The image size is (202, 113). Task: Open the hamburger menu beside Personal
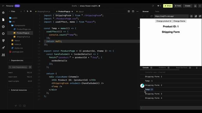[3, 6]
